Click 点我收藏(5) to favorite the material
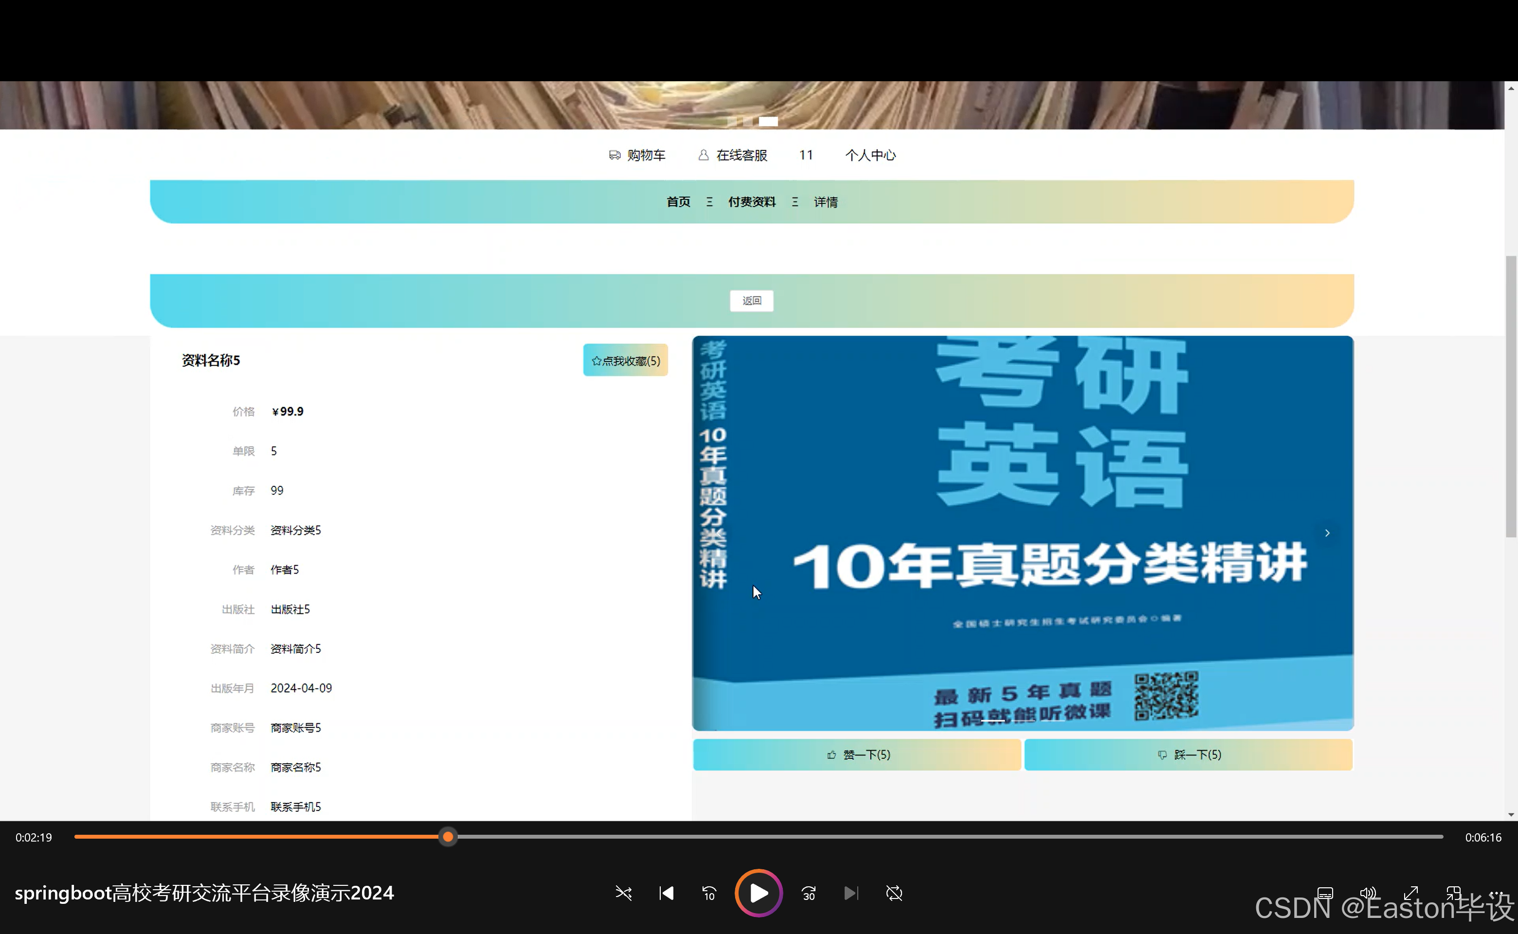Screen dimensions: 1518x934 click(x=625, y=360)
